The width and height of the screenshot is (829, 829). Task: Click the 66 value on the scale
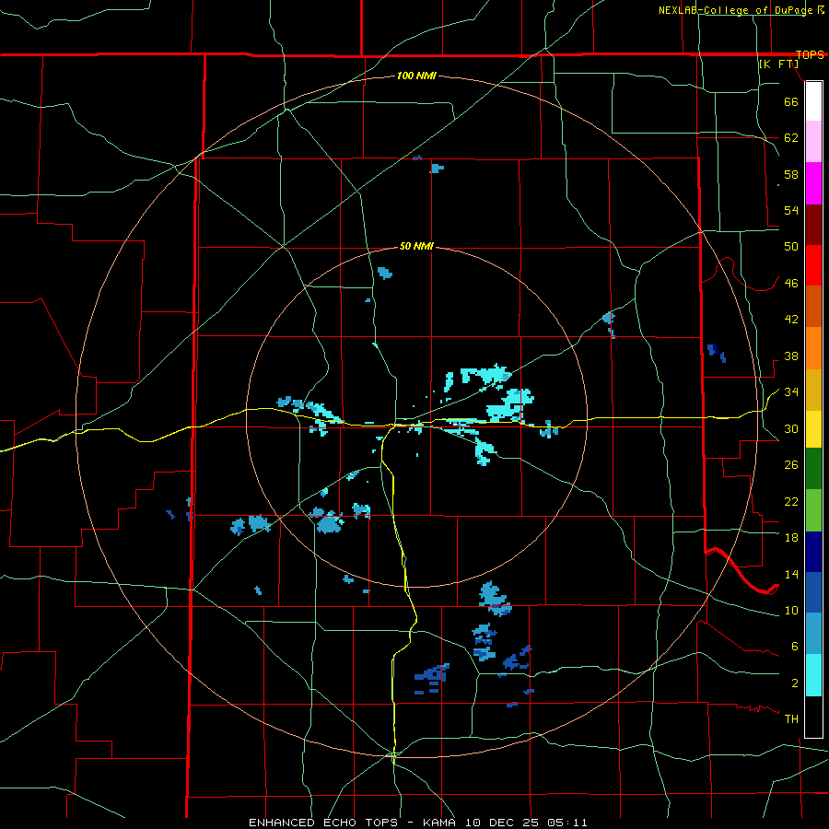click(x=791, y=101)
